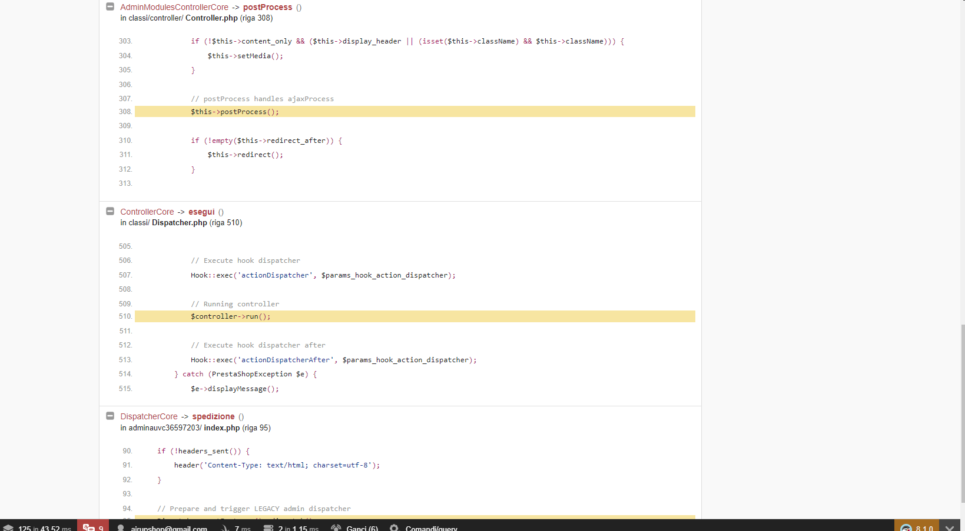Image resolution: width=965 pixels, height=531 pixels.
Task: Click the Hook::exec('actionDispatcherAfter' line
Action: click(x=333, y=360)
